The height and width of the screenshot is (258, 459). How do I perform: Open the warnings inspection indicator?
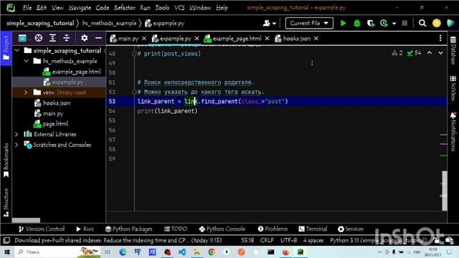click(397, 53)
